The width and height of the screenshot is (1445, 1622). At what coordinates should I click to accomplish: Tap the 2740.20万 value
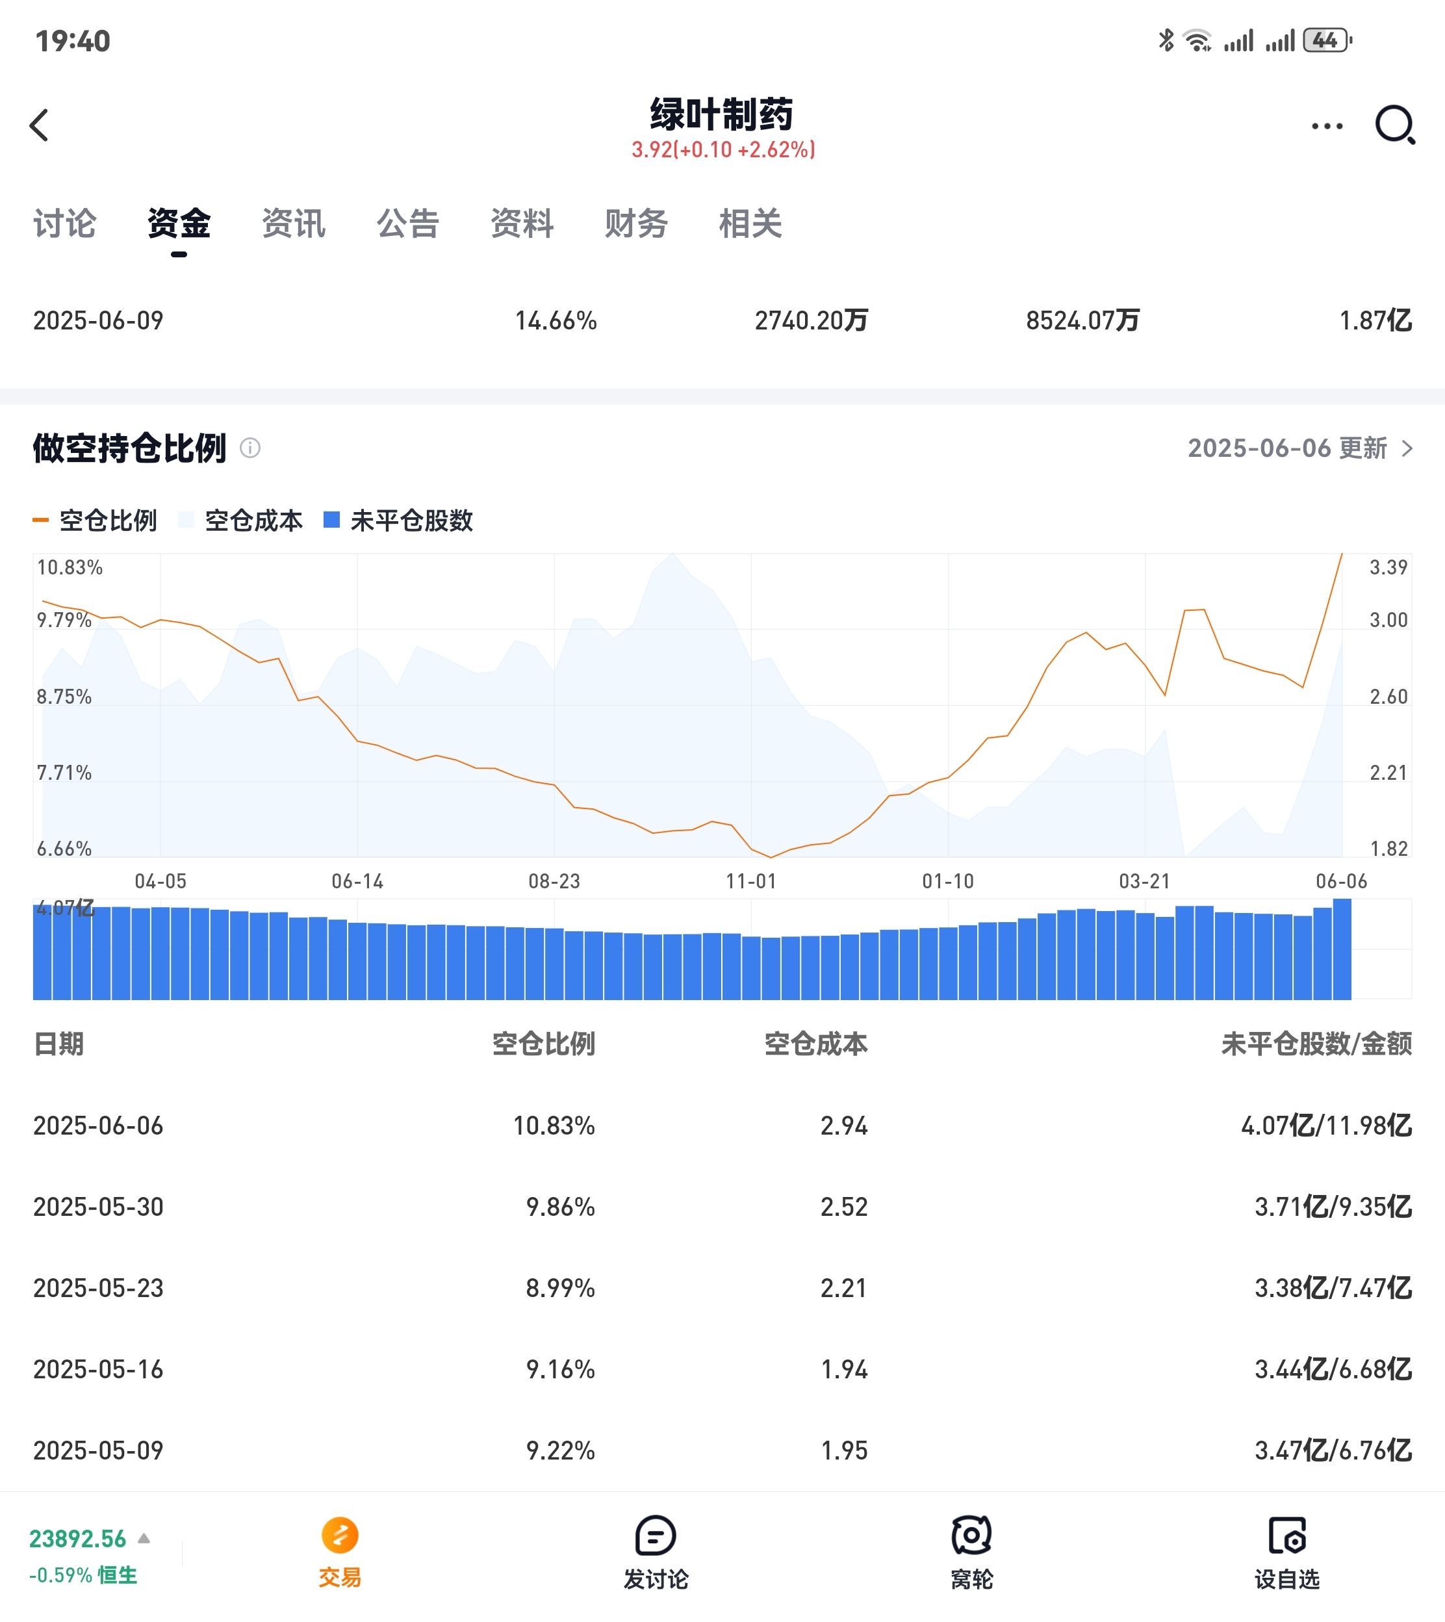pyautogui.click(x=812, y=321)
